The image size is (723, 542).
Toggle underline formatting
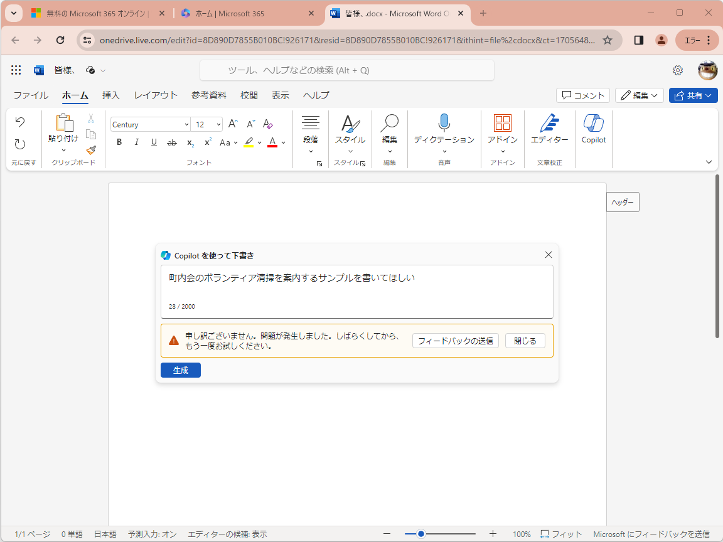[154, 142]
